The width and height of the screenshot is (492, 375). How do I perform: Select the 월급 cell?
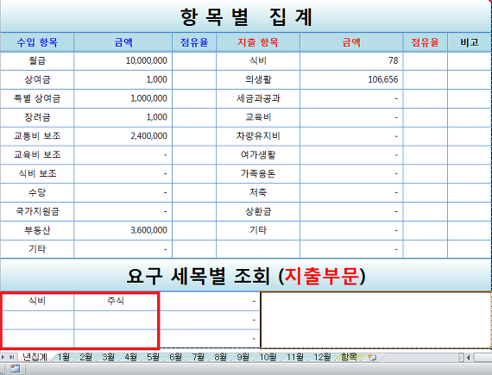[37, 61]
